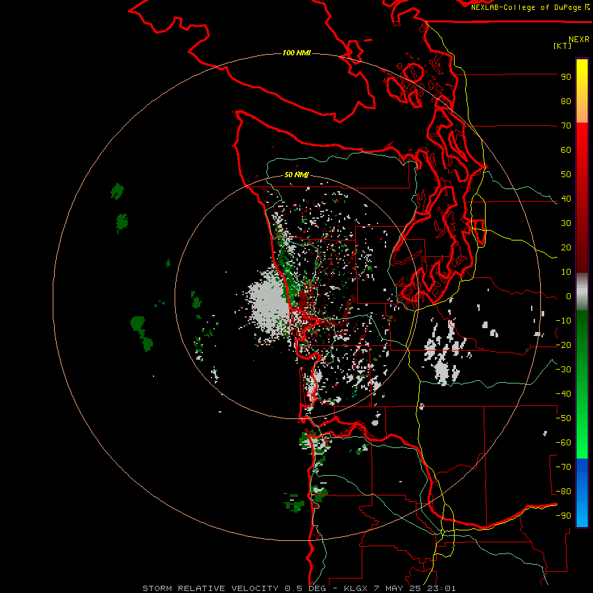Click the -80 knot scale label

pyautogui.click(x=563, y=492)
